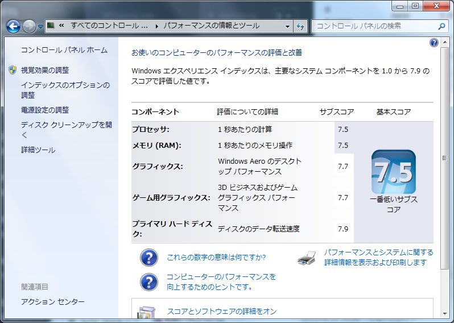
Task: Click お使いのコンピューターのパフォーマンスの評価と改善 heading
Action: [217, 53]
